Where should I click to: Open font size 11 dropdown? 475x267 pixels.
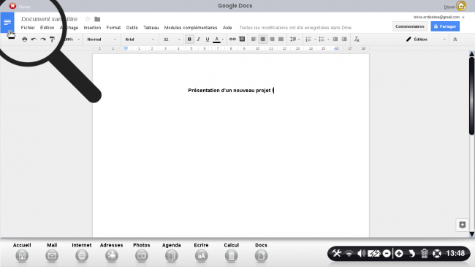coord(172,40)
